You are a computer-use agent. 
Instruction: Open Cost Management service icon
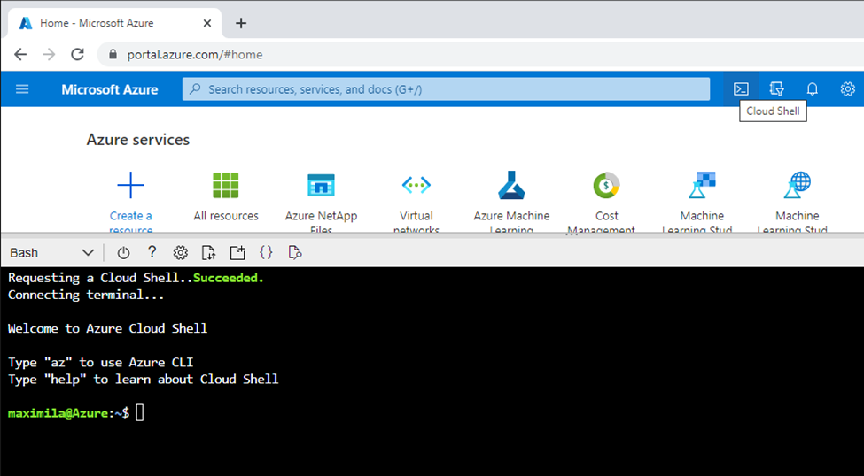(x=607, y=185)
